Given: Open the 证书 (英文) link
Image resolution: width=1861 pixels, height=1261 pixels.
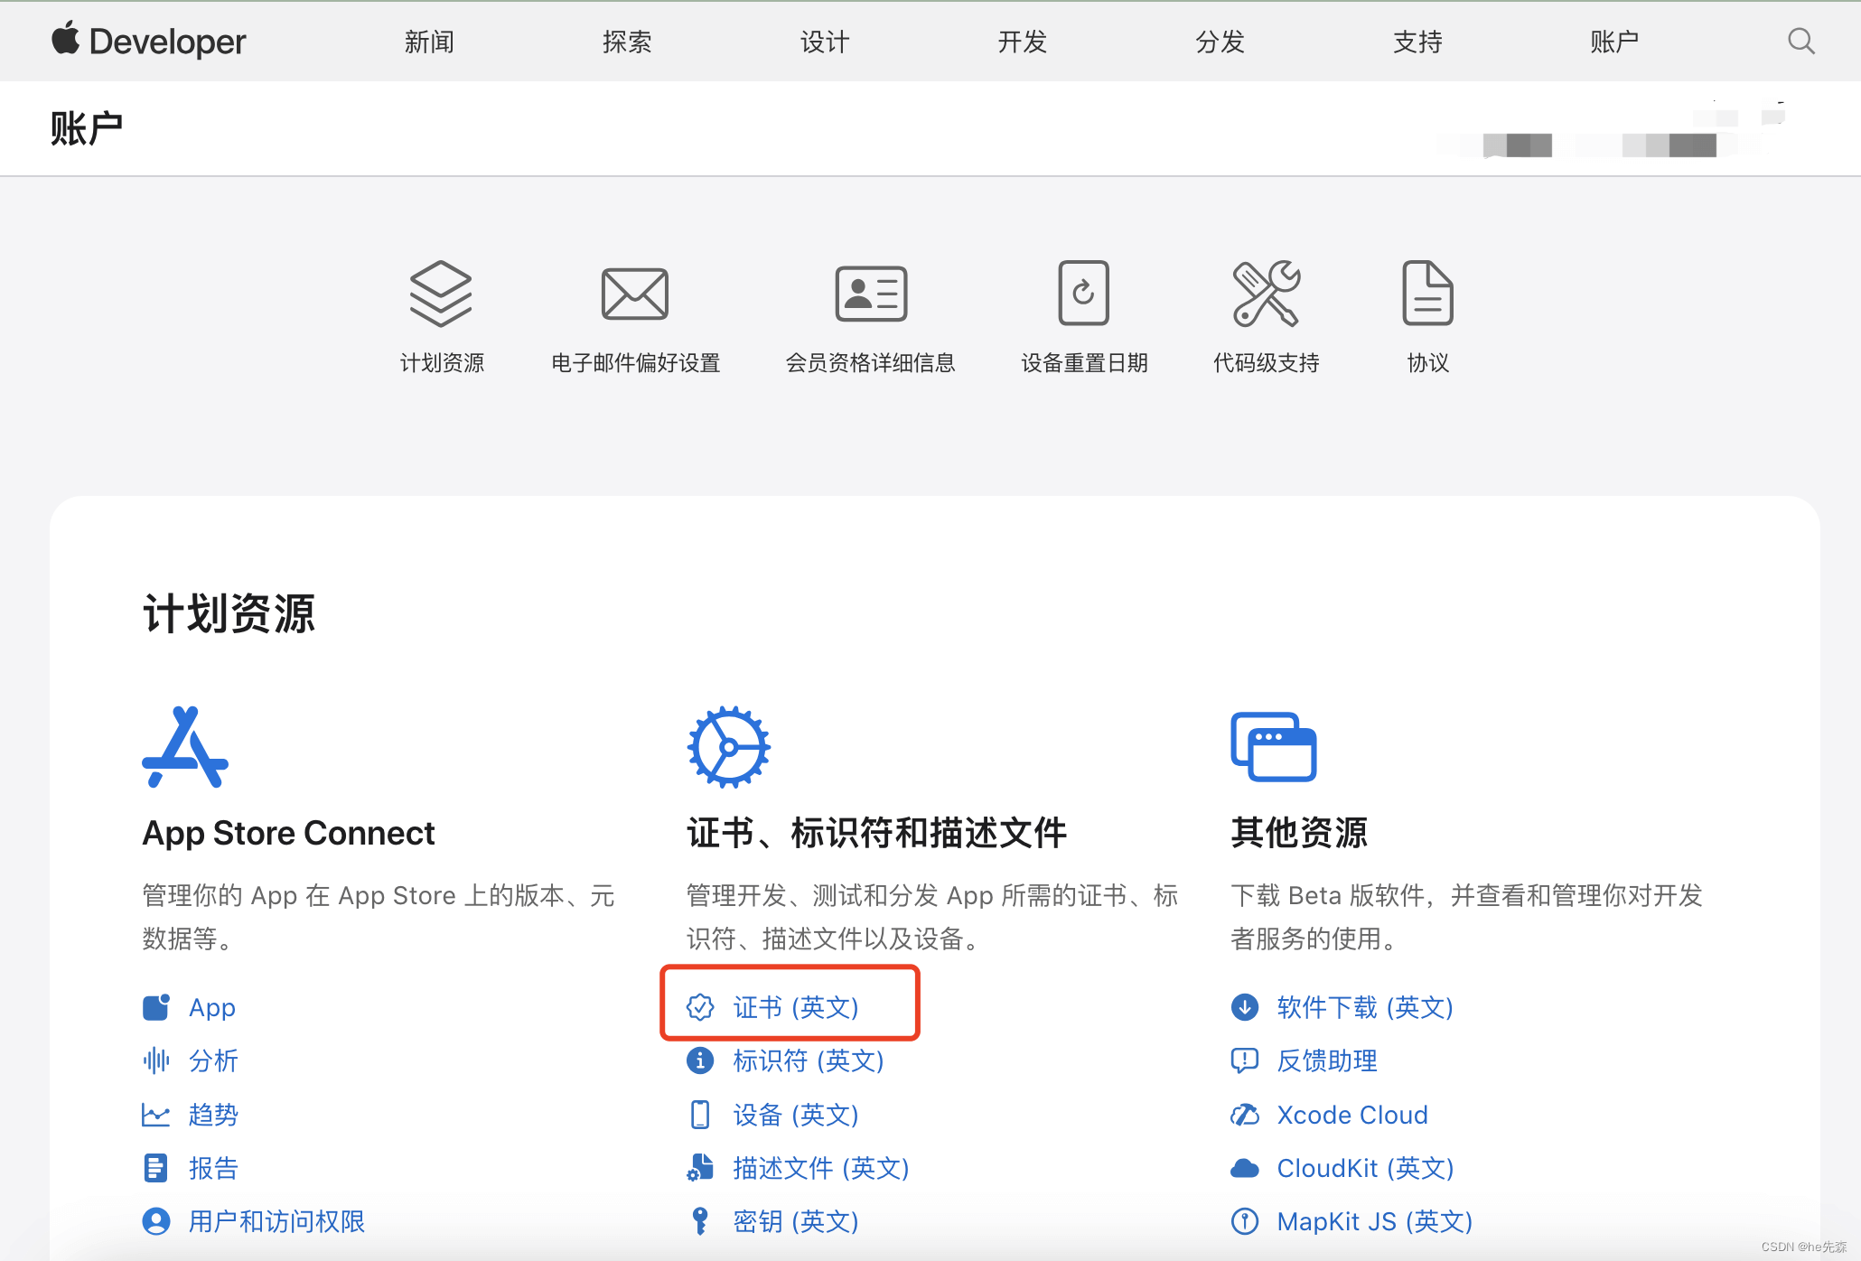Looking at the screenshot, I should pos(796,1007).
